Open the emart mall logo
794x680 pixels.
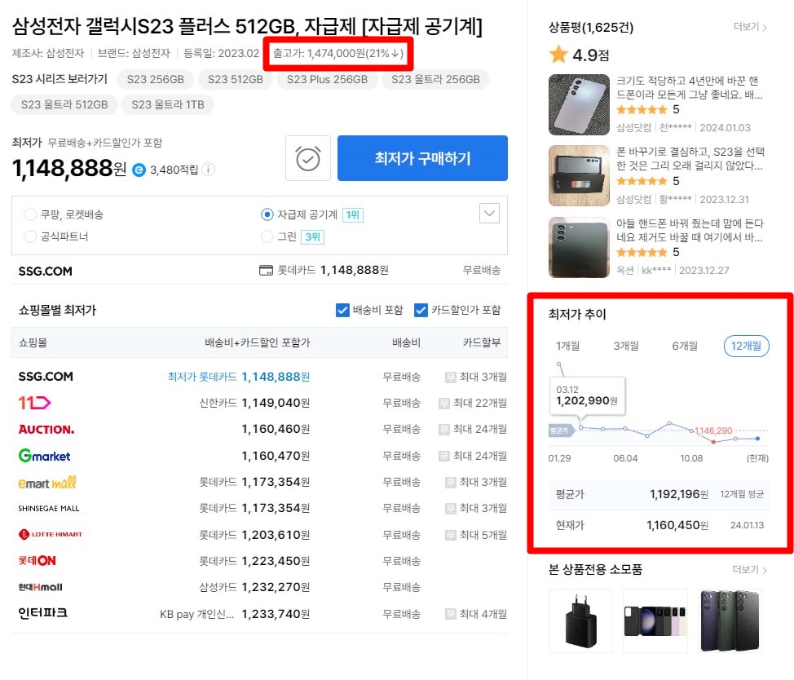point(47,483)
